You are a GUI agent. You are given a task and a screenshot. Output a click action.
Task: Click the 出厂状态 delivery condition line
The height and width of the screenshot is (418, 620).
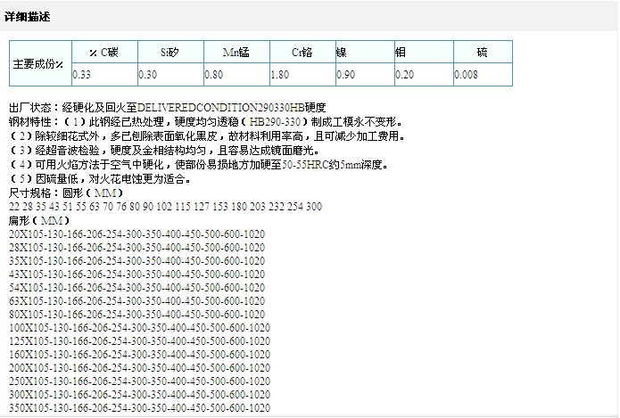(169, 106)
